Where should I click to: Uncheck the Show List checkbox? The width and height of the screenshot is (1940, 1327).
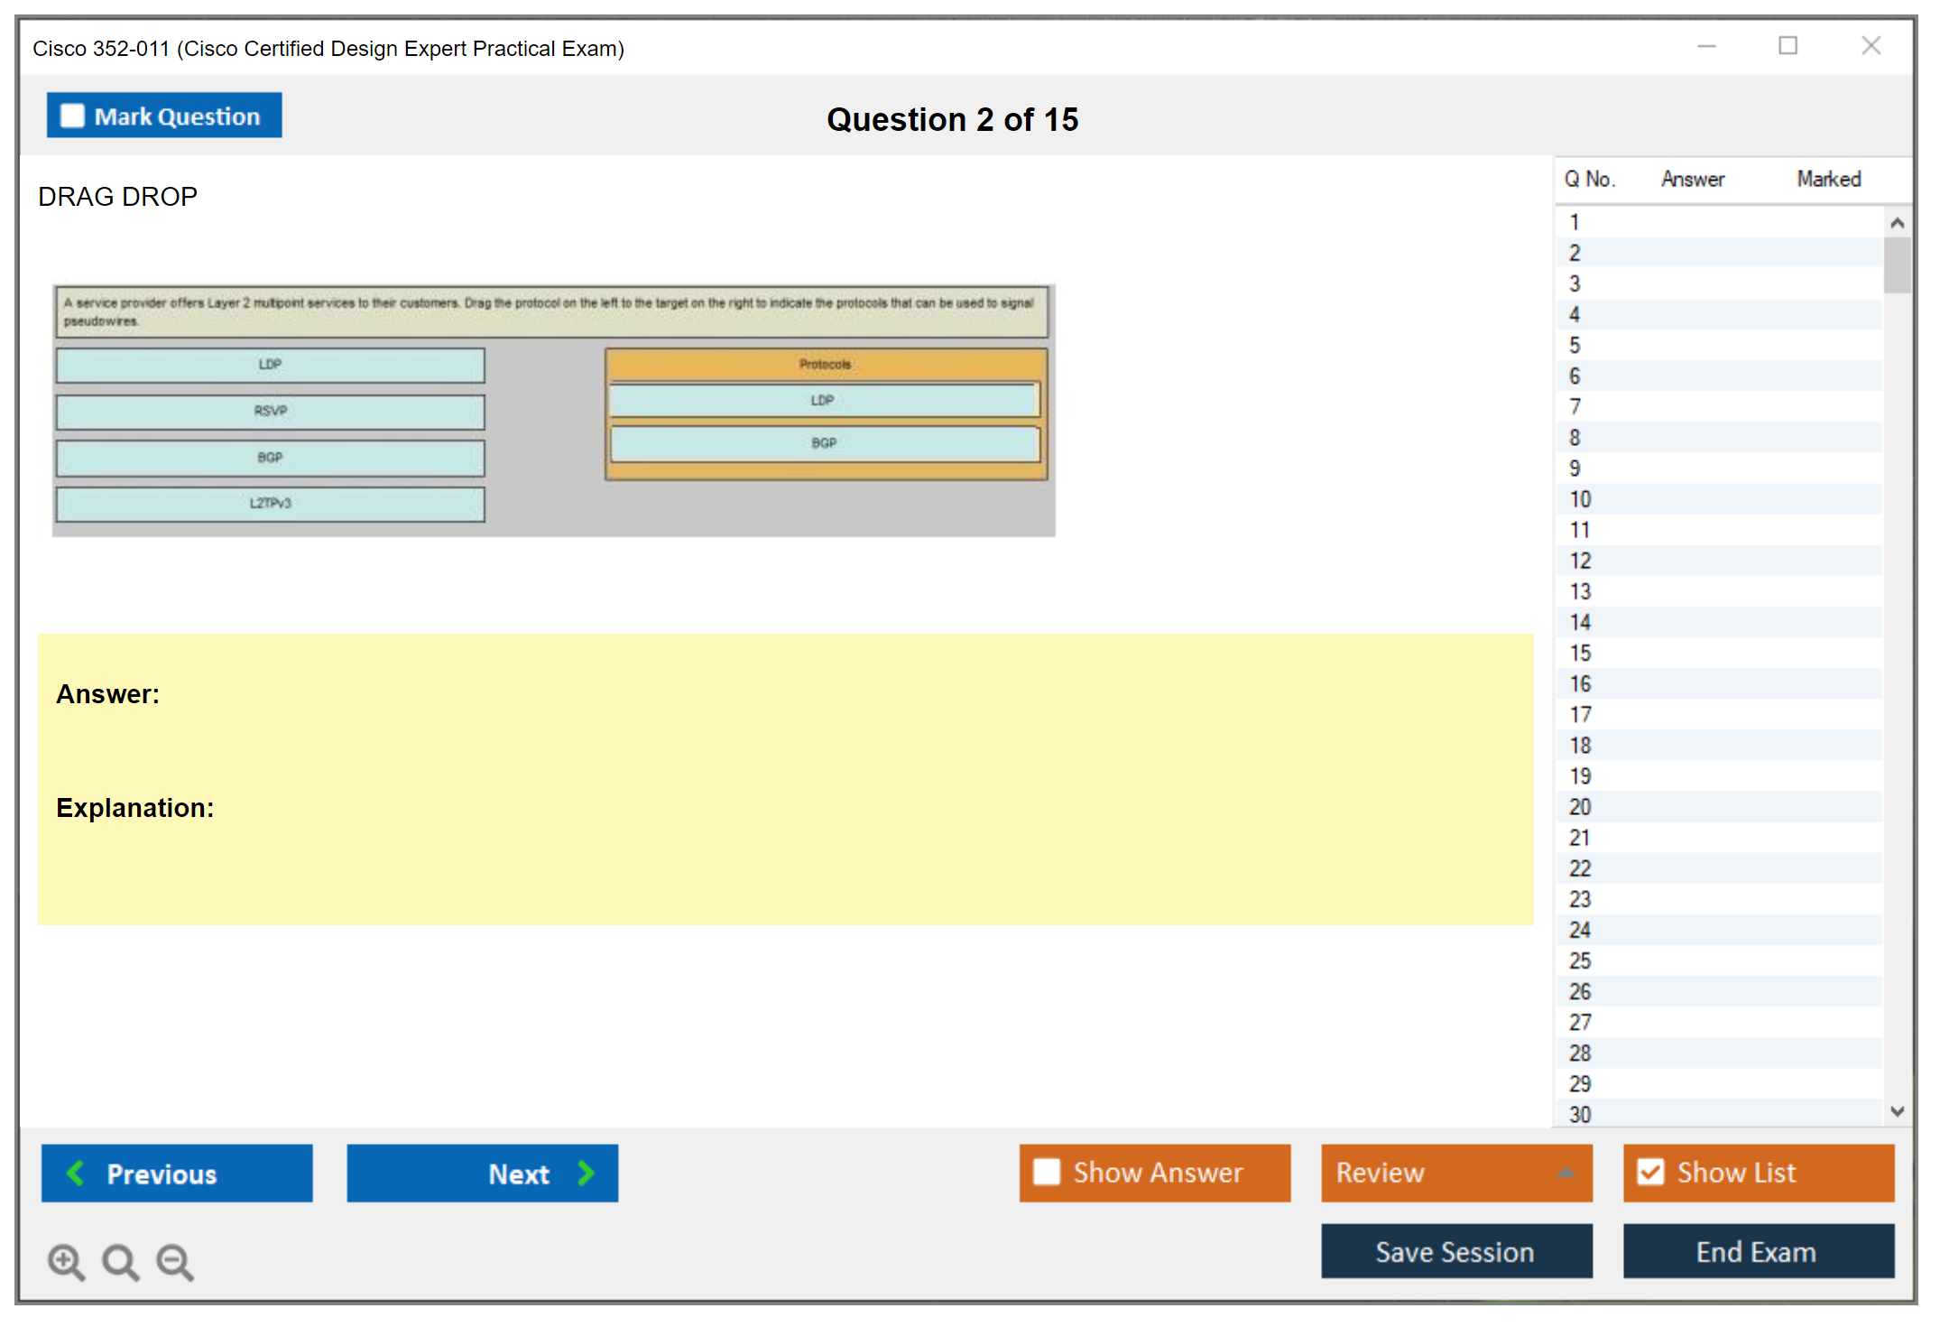1650,1172
